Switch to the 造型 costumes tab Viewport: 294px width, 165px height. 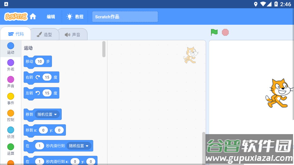(x=45, y=35)
